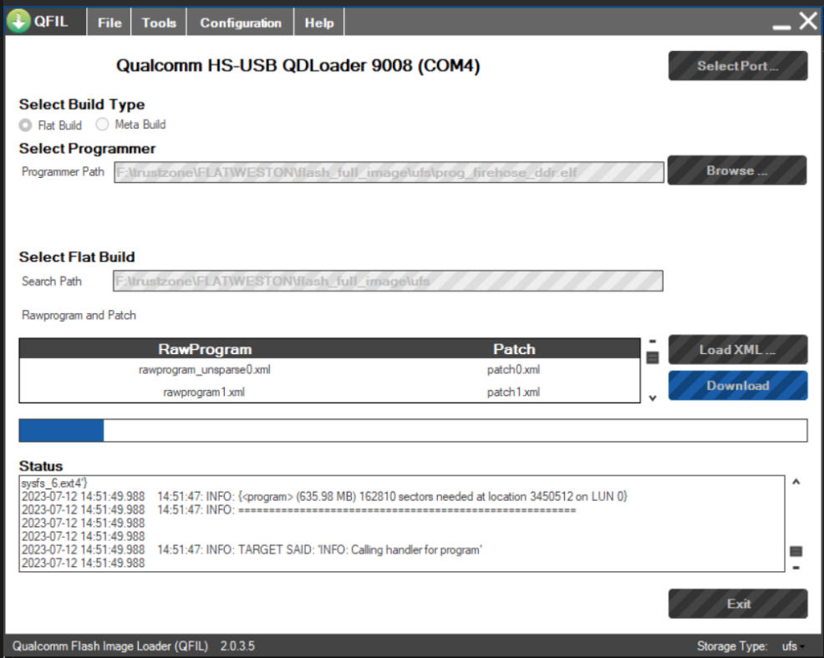Click the Load XML button
The width and height of the screenshot is (824, 658).
click(738, 350)
